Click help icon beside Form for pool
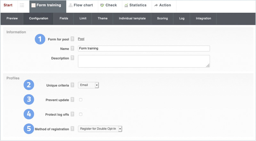This screenshot has width=256, height=141. [72, 39]
